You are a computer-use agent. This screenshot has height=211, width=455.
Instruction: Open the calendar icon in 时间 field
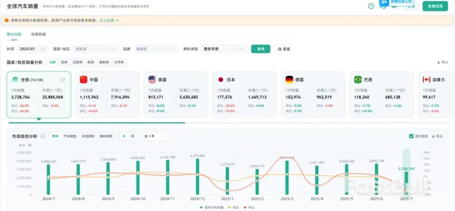coord(43,49)
